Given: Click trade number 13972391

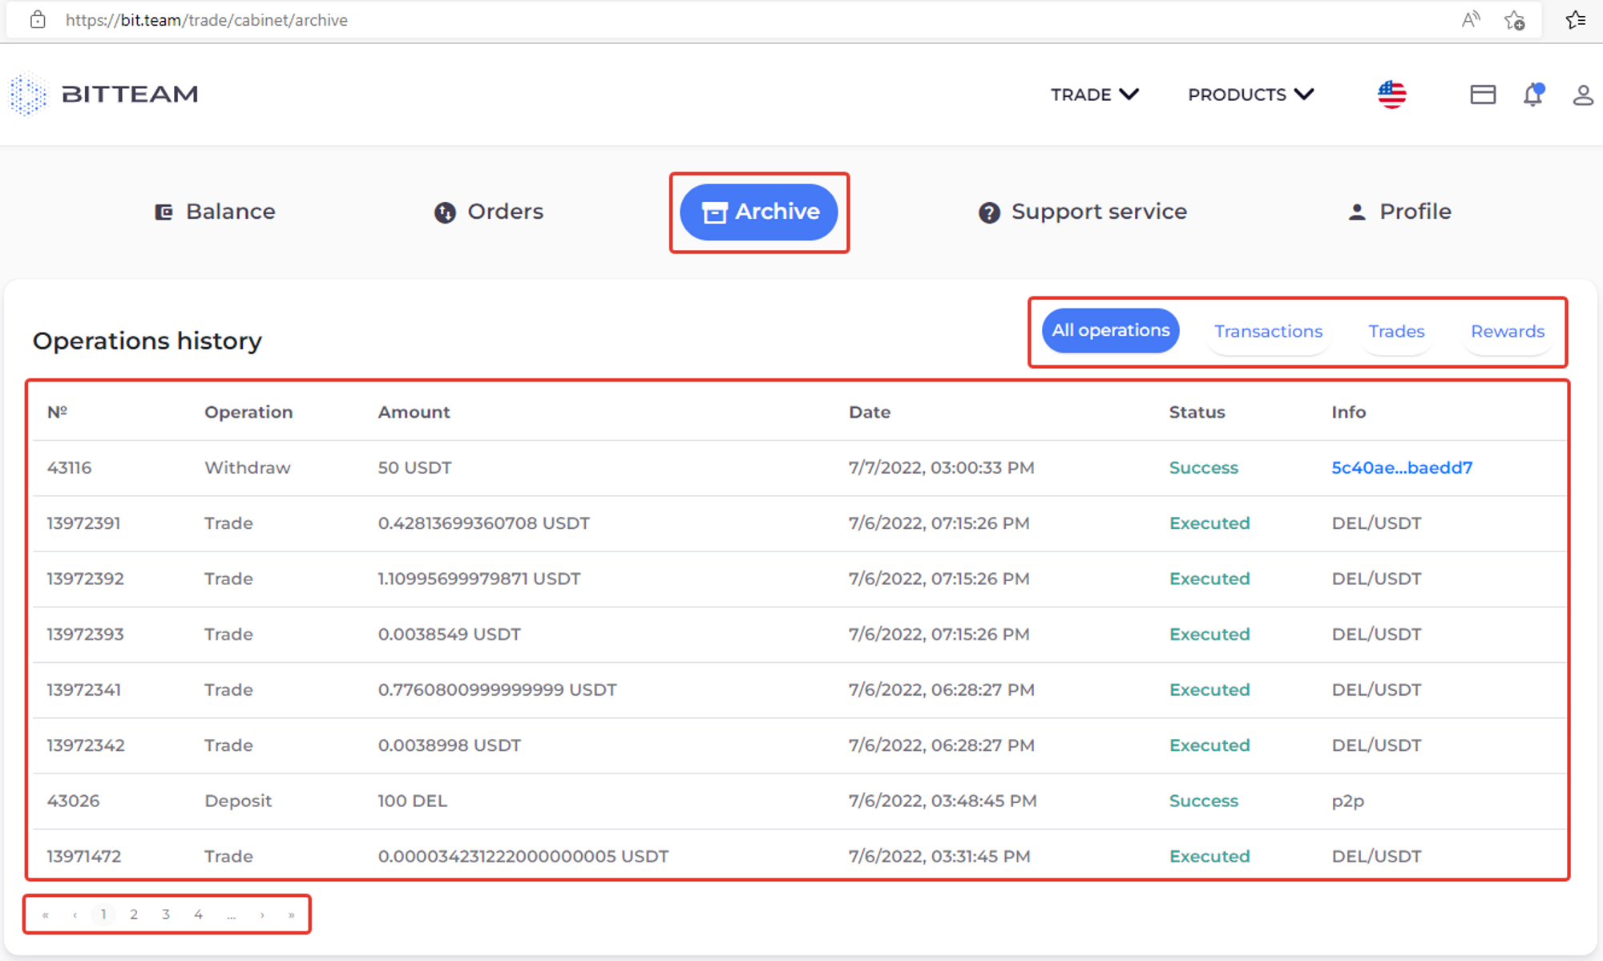Looking at the screenshot, I should click(83, 523).
